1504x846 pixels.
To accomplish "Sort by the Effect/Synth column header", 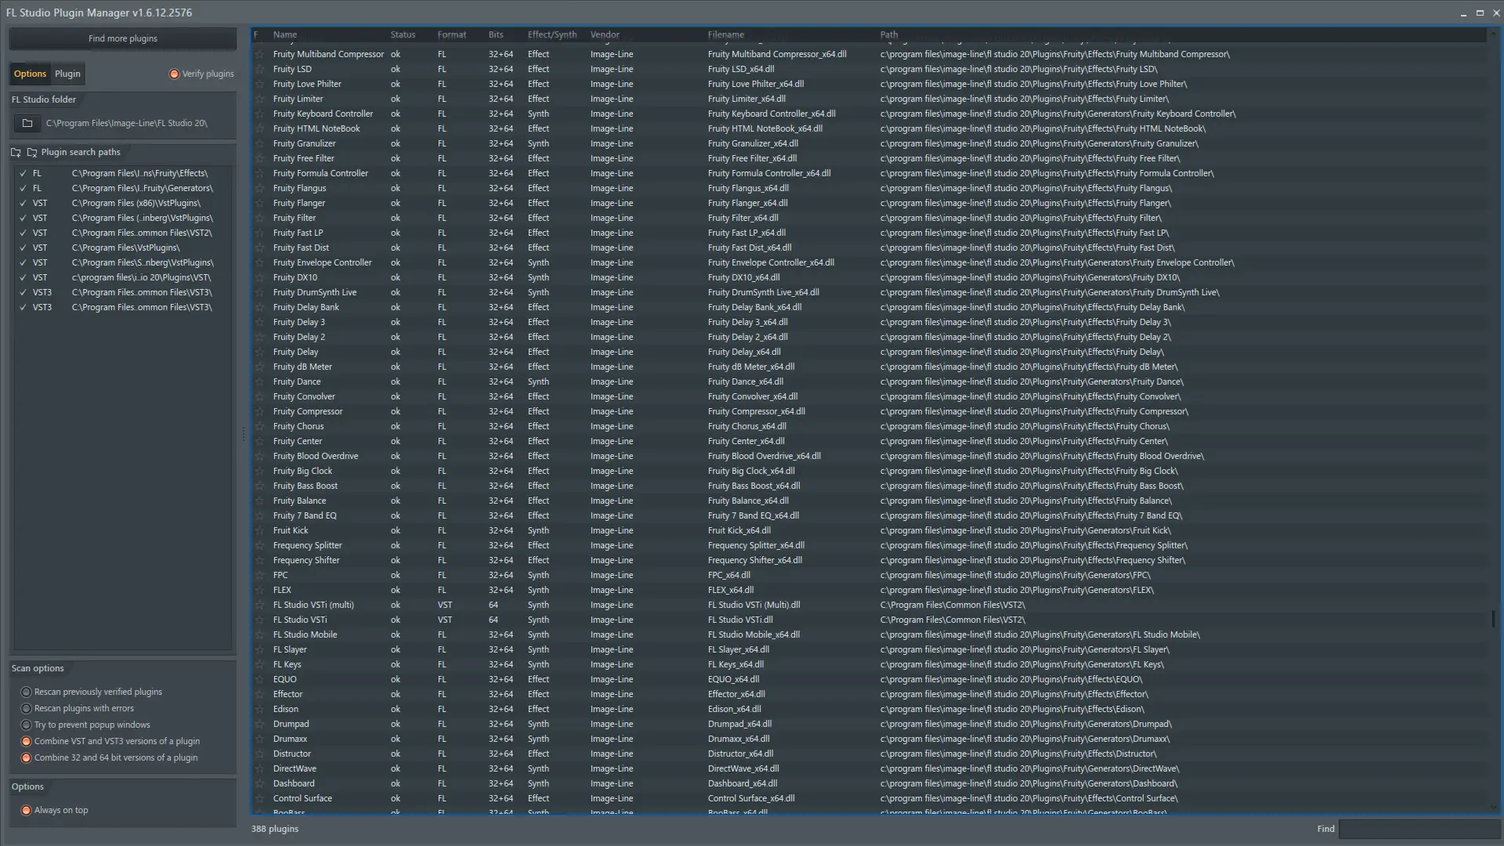I will (551, 34).
